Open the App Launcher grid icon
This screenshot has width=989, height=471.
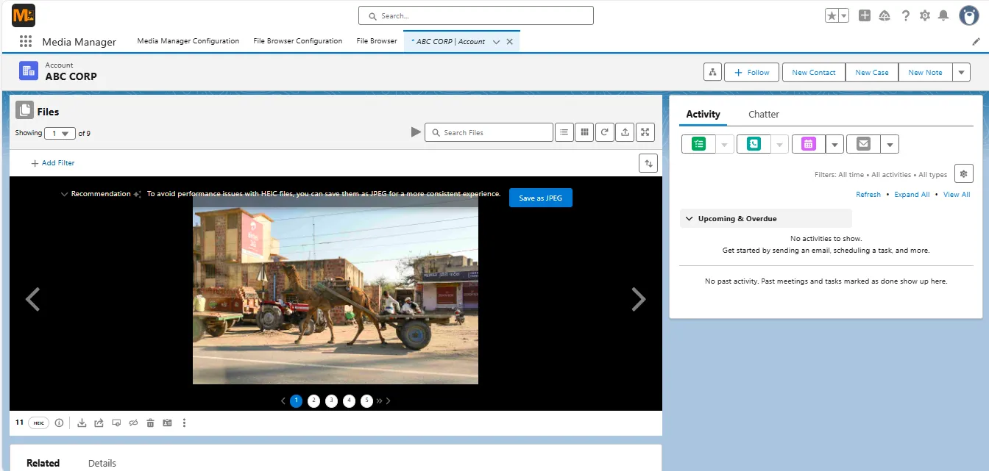26,42
